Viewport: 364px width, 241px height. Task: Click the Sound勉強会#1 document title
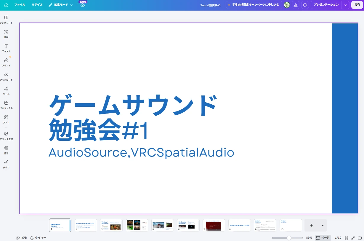click(211, 5)
